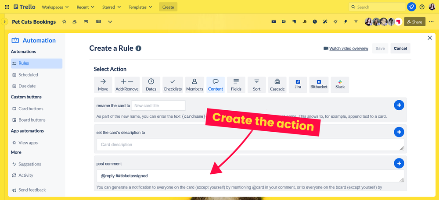The width and height of the screenshot is (439, 200).
Task: Open the board three-dots menu
Action: (x=431, y=22)
